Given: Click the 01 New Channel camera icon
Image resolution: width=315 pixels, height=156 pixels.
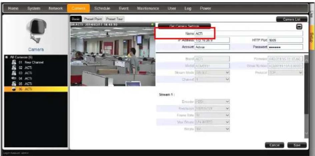Looking at the screenshot, I should pos(15,62).
